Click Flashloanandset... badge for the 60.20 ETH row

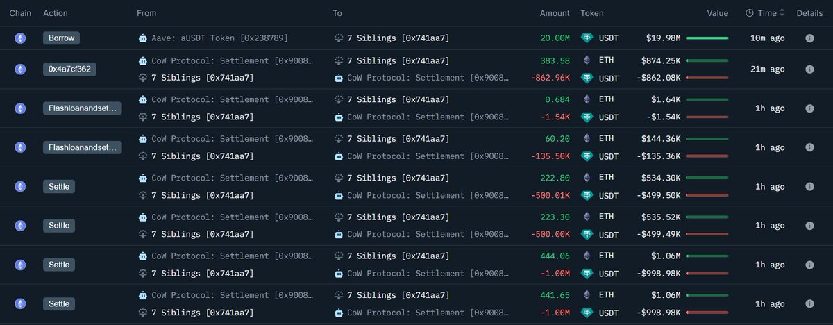(82, 147)
